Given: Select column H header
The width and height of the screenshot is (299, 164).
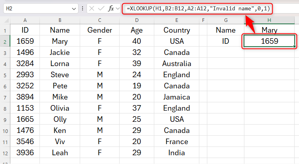Looking at the screenshot, I should pyautogui.click(x=269, y=20).
